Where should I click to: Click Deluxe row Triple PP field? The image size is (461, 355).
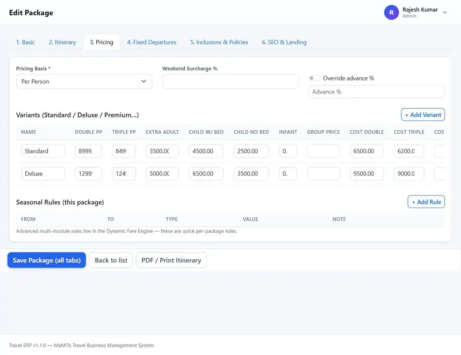pos(124,174)
